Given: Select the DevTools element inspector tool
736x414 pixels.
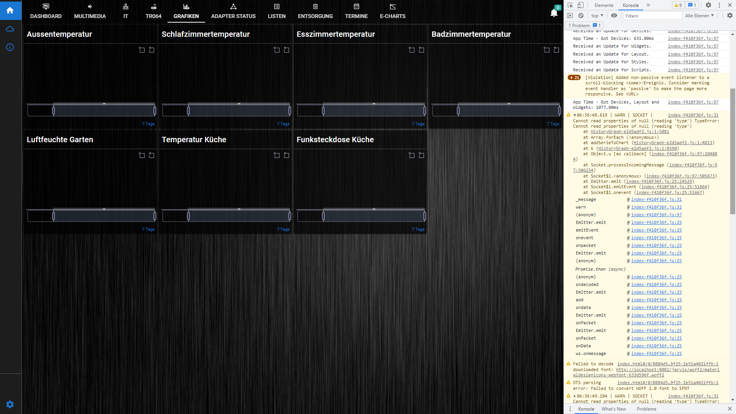Looking at the screenshot, I should click(x=570, y=5).
